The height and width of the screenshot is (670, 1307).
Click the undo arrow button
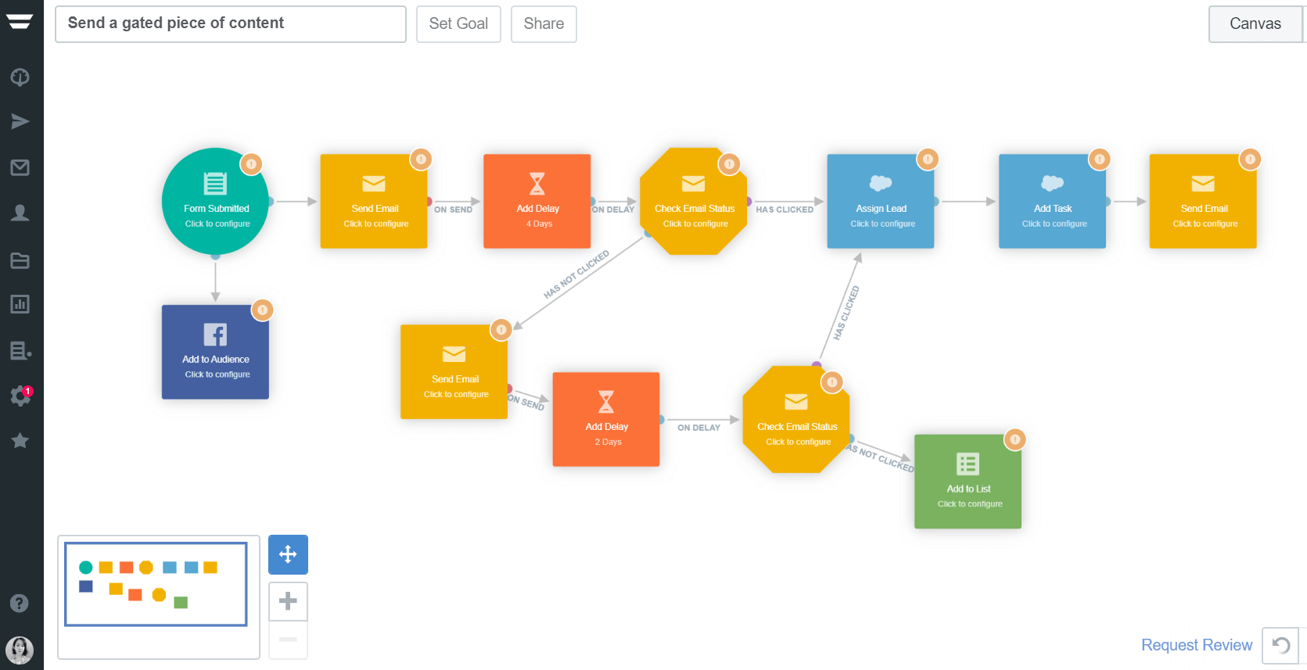tap(1280, 645)
